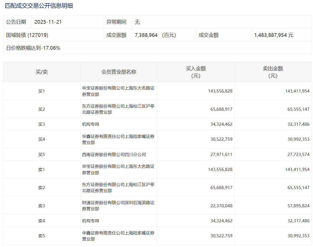Open 财通证券 深圳后海滨路证券营业部 entry

118,206
